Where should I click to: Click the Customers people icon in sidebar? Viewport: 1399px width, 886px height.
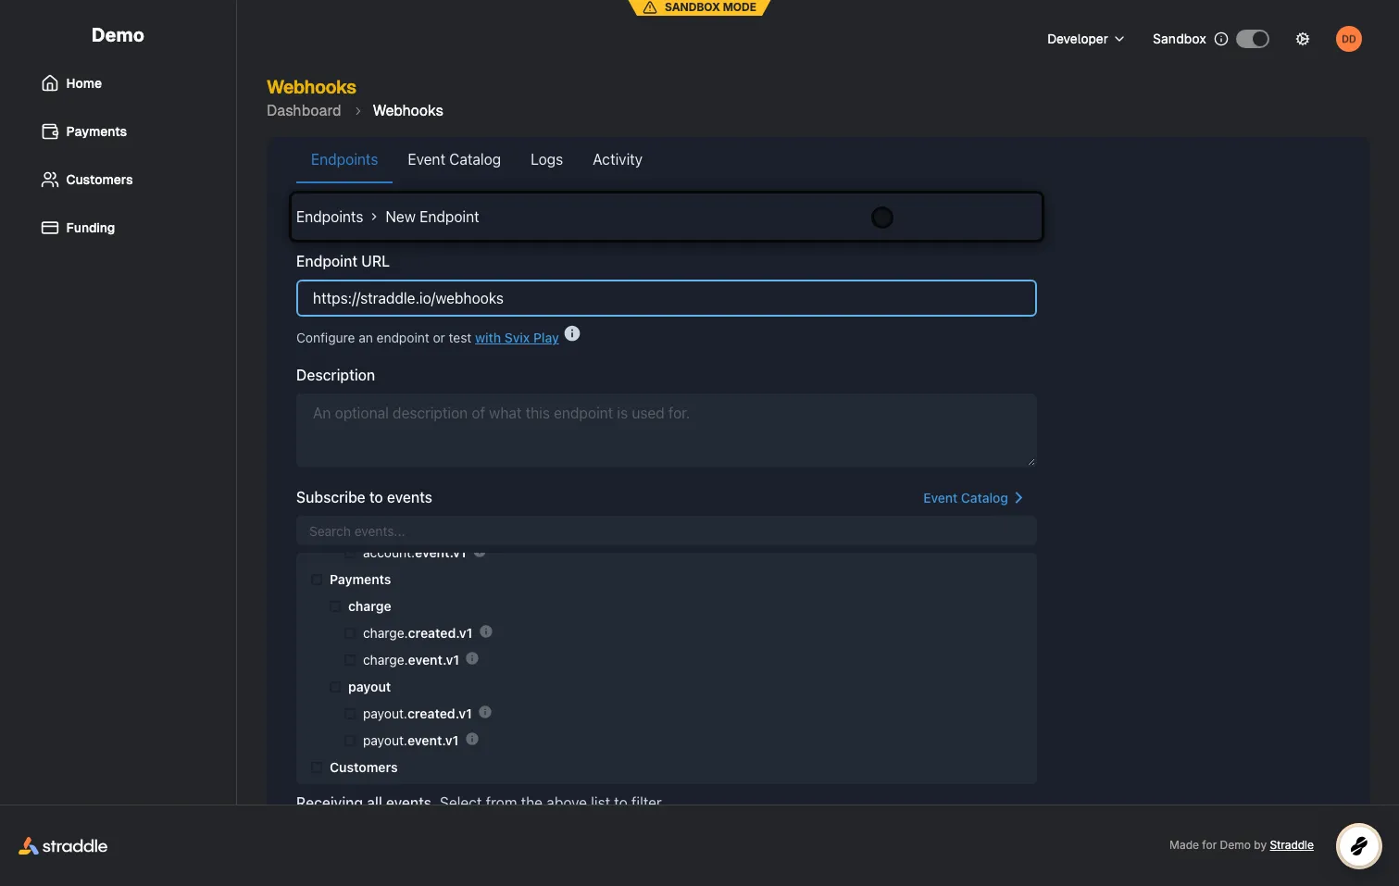pos(50,180)
